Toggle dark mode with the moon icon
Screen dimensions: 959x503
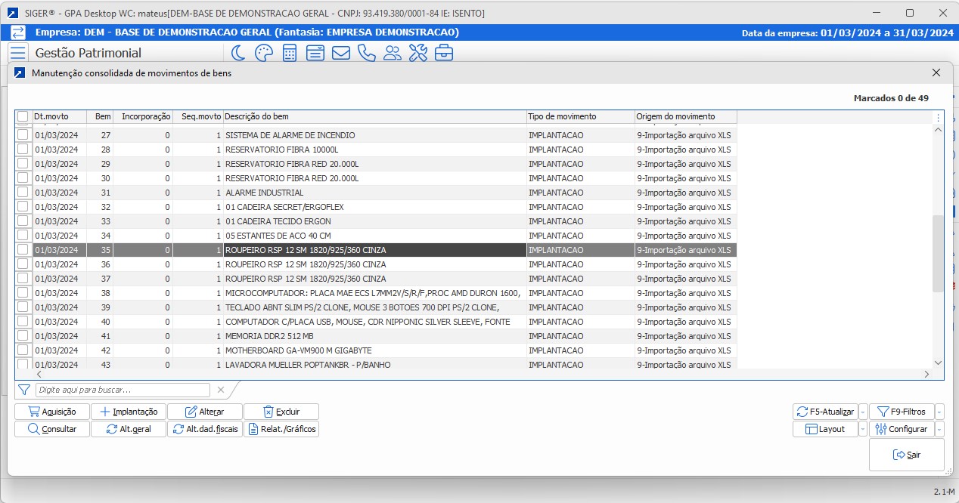[x=238, y=53]
